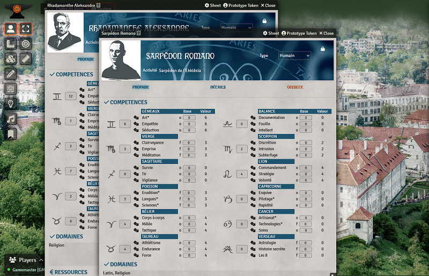Collapse the COMPETENCES section on Sarpédon sheet

point(107,102)
